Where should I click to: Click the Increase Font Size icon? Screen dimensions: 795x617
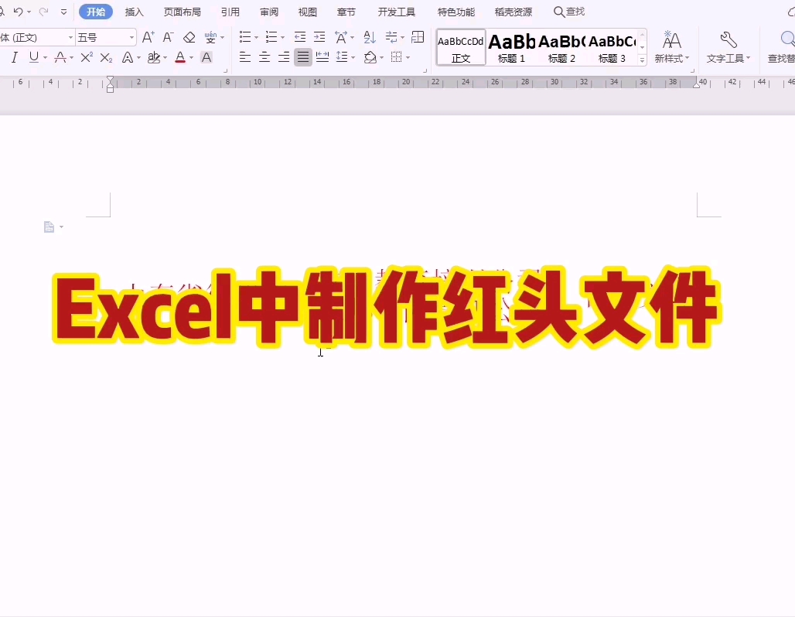[x=148, y=36]
